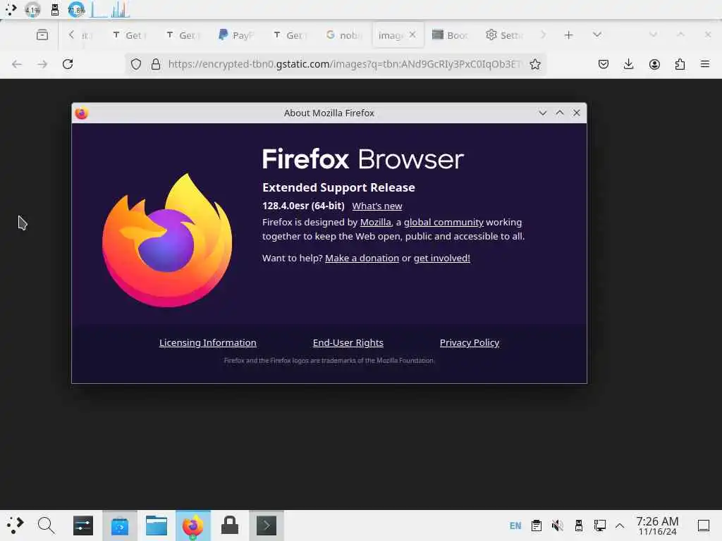This screenshot has width=722, height=541.
Task: Change keyboard layout EN indicator
Action: point(515,526)
